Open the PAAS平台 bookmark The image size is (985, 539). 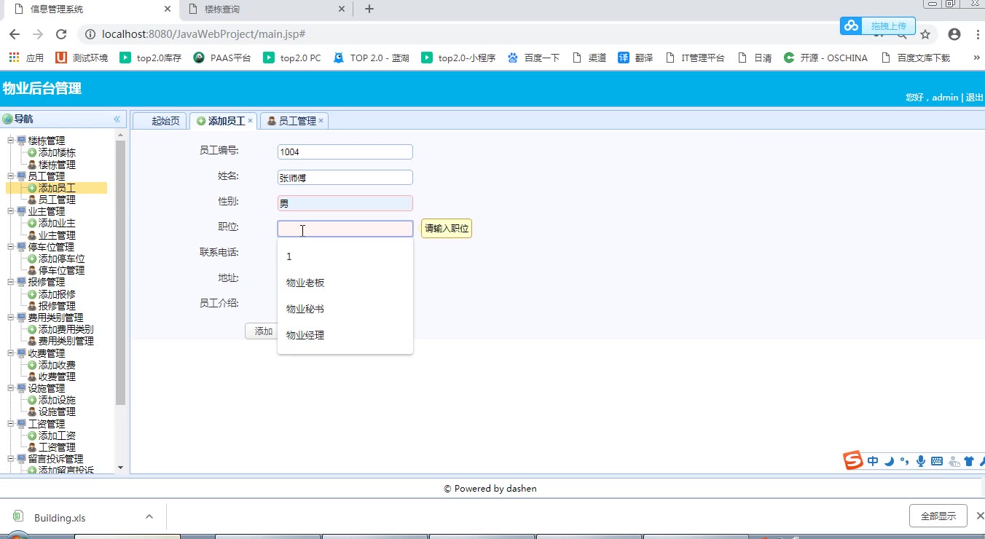pos(222,58)
